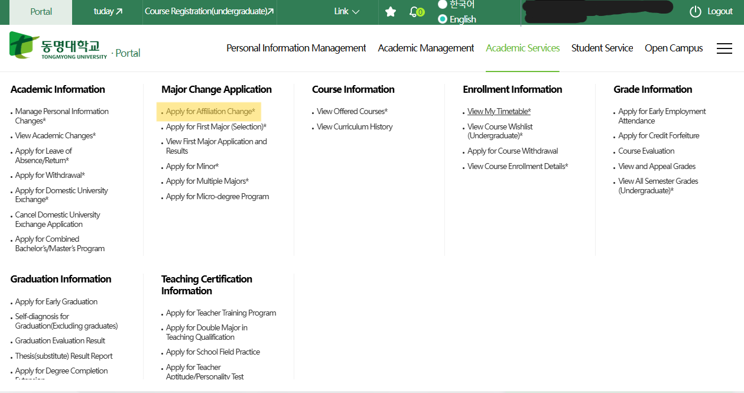This screenshot has height=393, width=744.
Task: Click Apply for Affiliation Change link
Action: point(210,111)
